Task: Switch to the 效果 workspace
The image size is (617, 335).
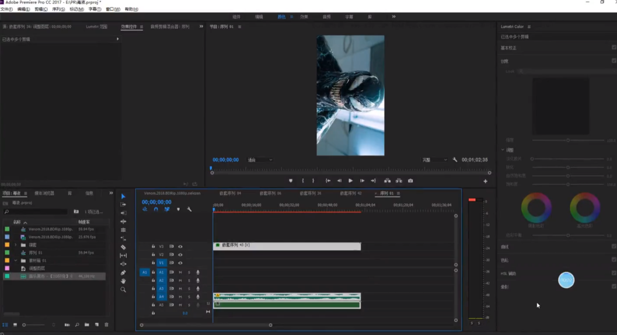Action: click(x=304, y=17)
